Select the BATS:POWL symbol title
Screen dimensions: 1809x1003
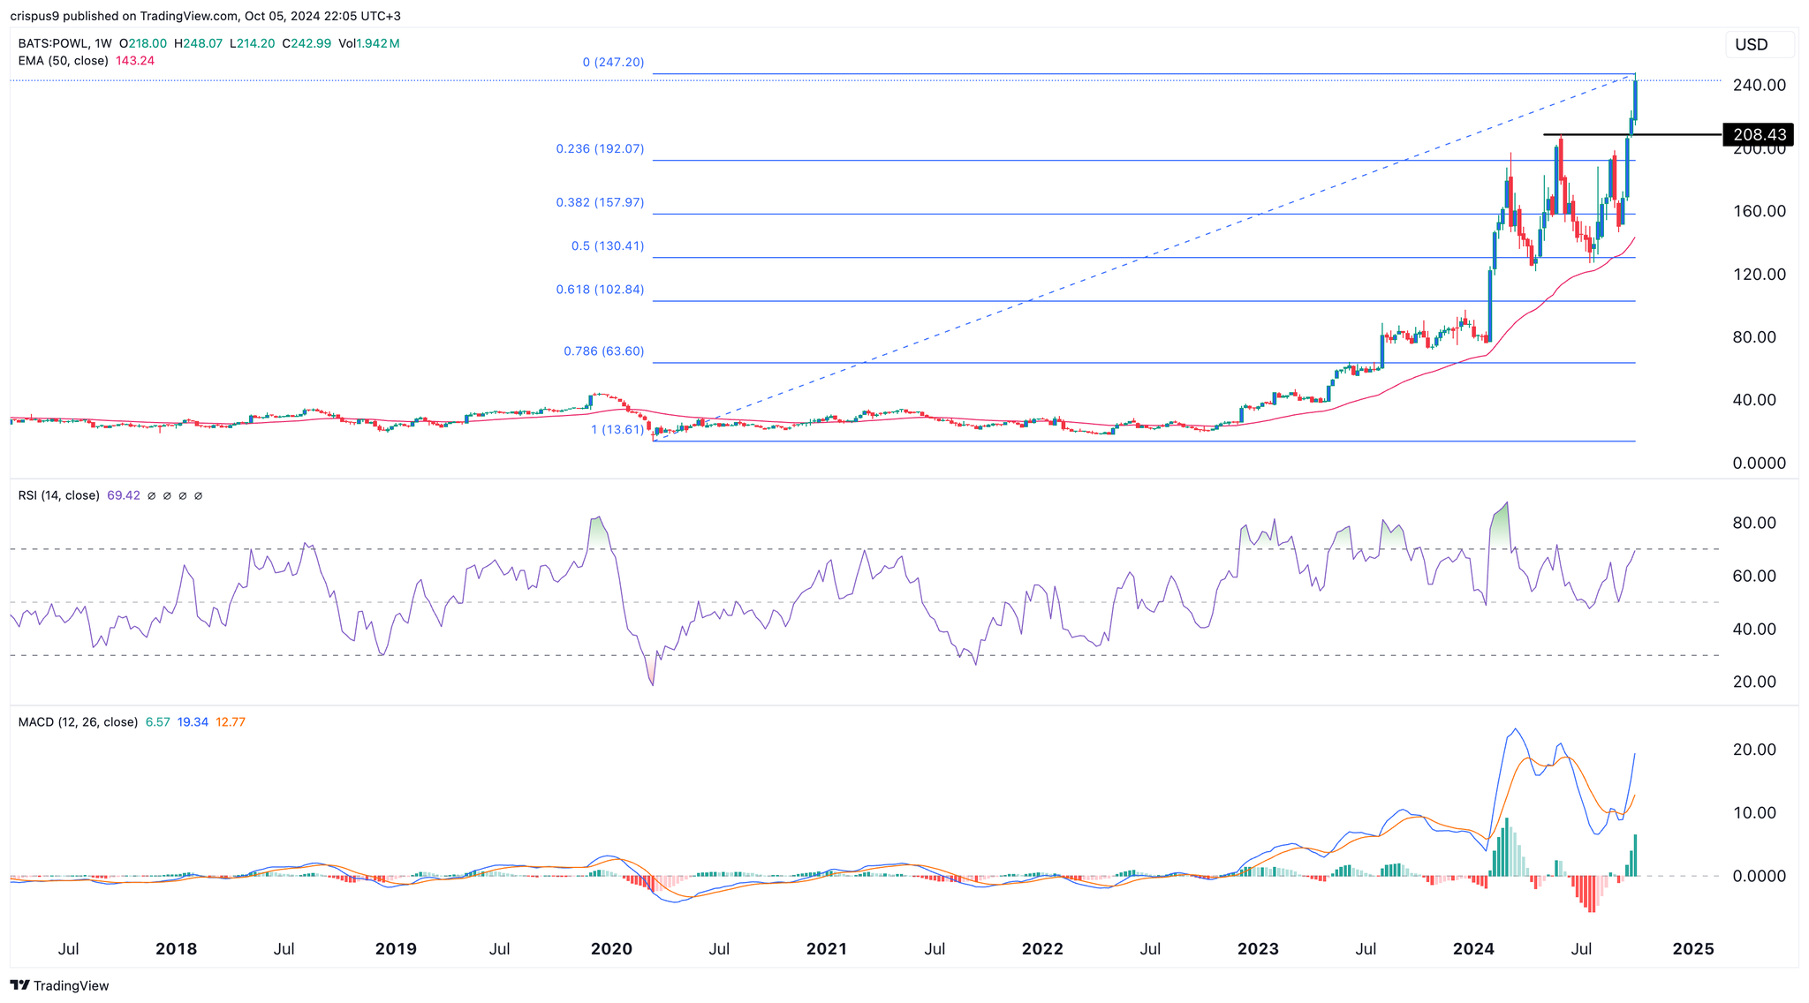click(53, 41)
